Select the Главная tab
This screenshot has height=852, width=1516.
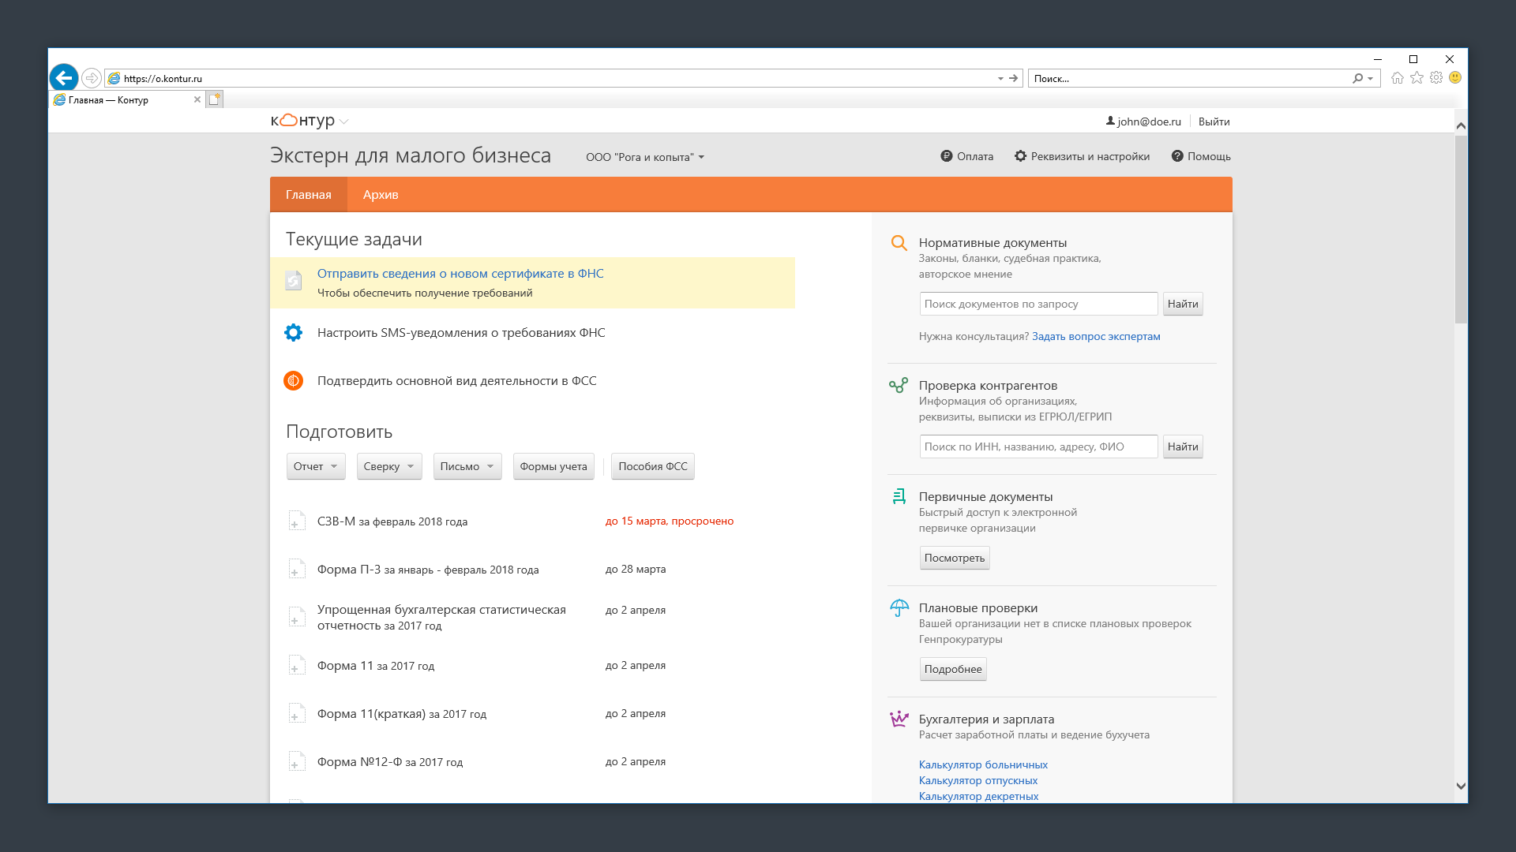click(308, 195)
